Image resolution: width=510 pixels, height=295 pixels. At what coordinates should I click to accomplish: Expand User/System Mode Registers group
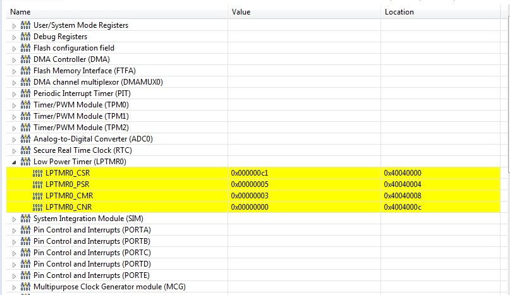pyautogui.click(x=15, y=25)
